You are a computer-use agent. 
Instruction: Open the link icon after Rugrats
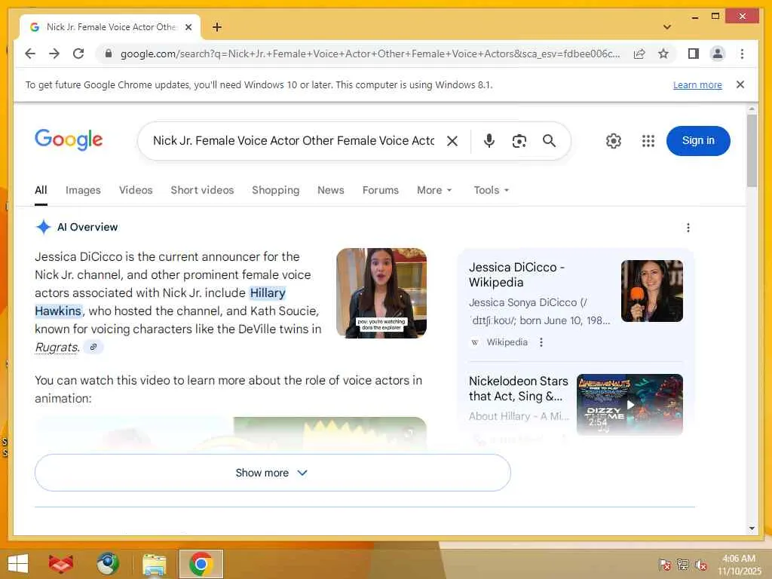pyautogui.click(x=93, y=347)
